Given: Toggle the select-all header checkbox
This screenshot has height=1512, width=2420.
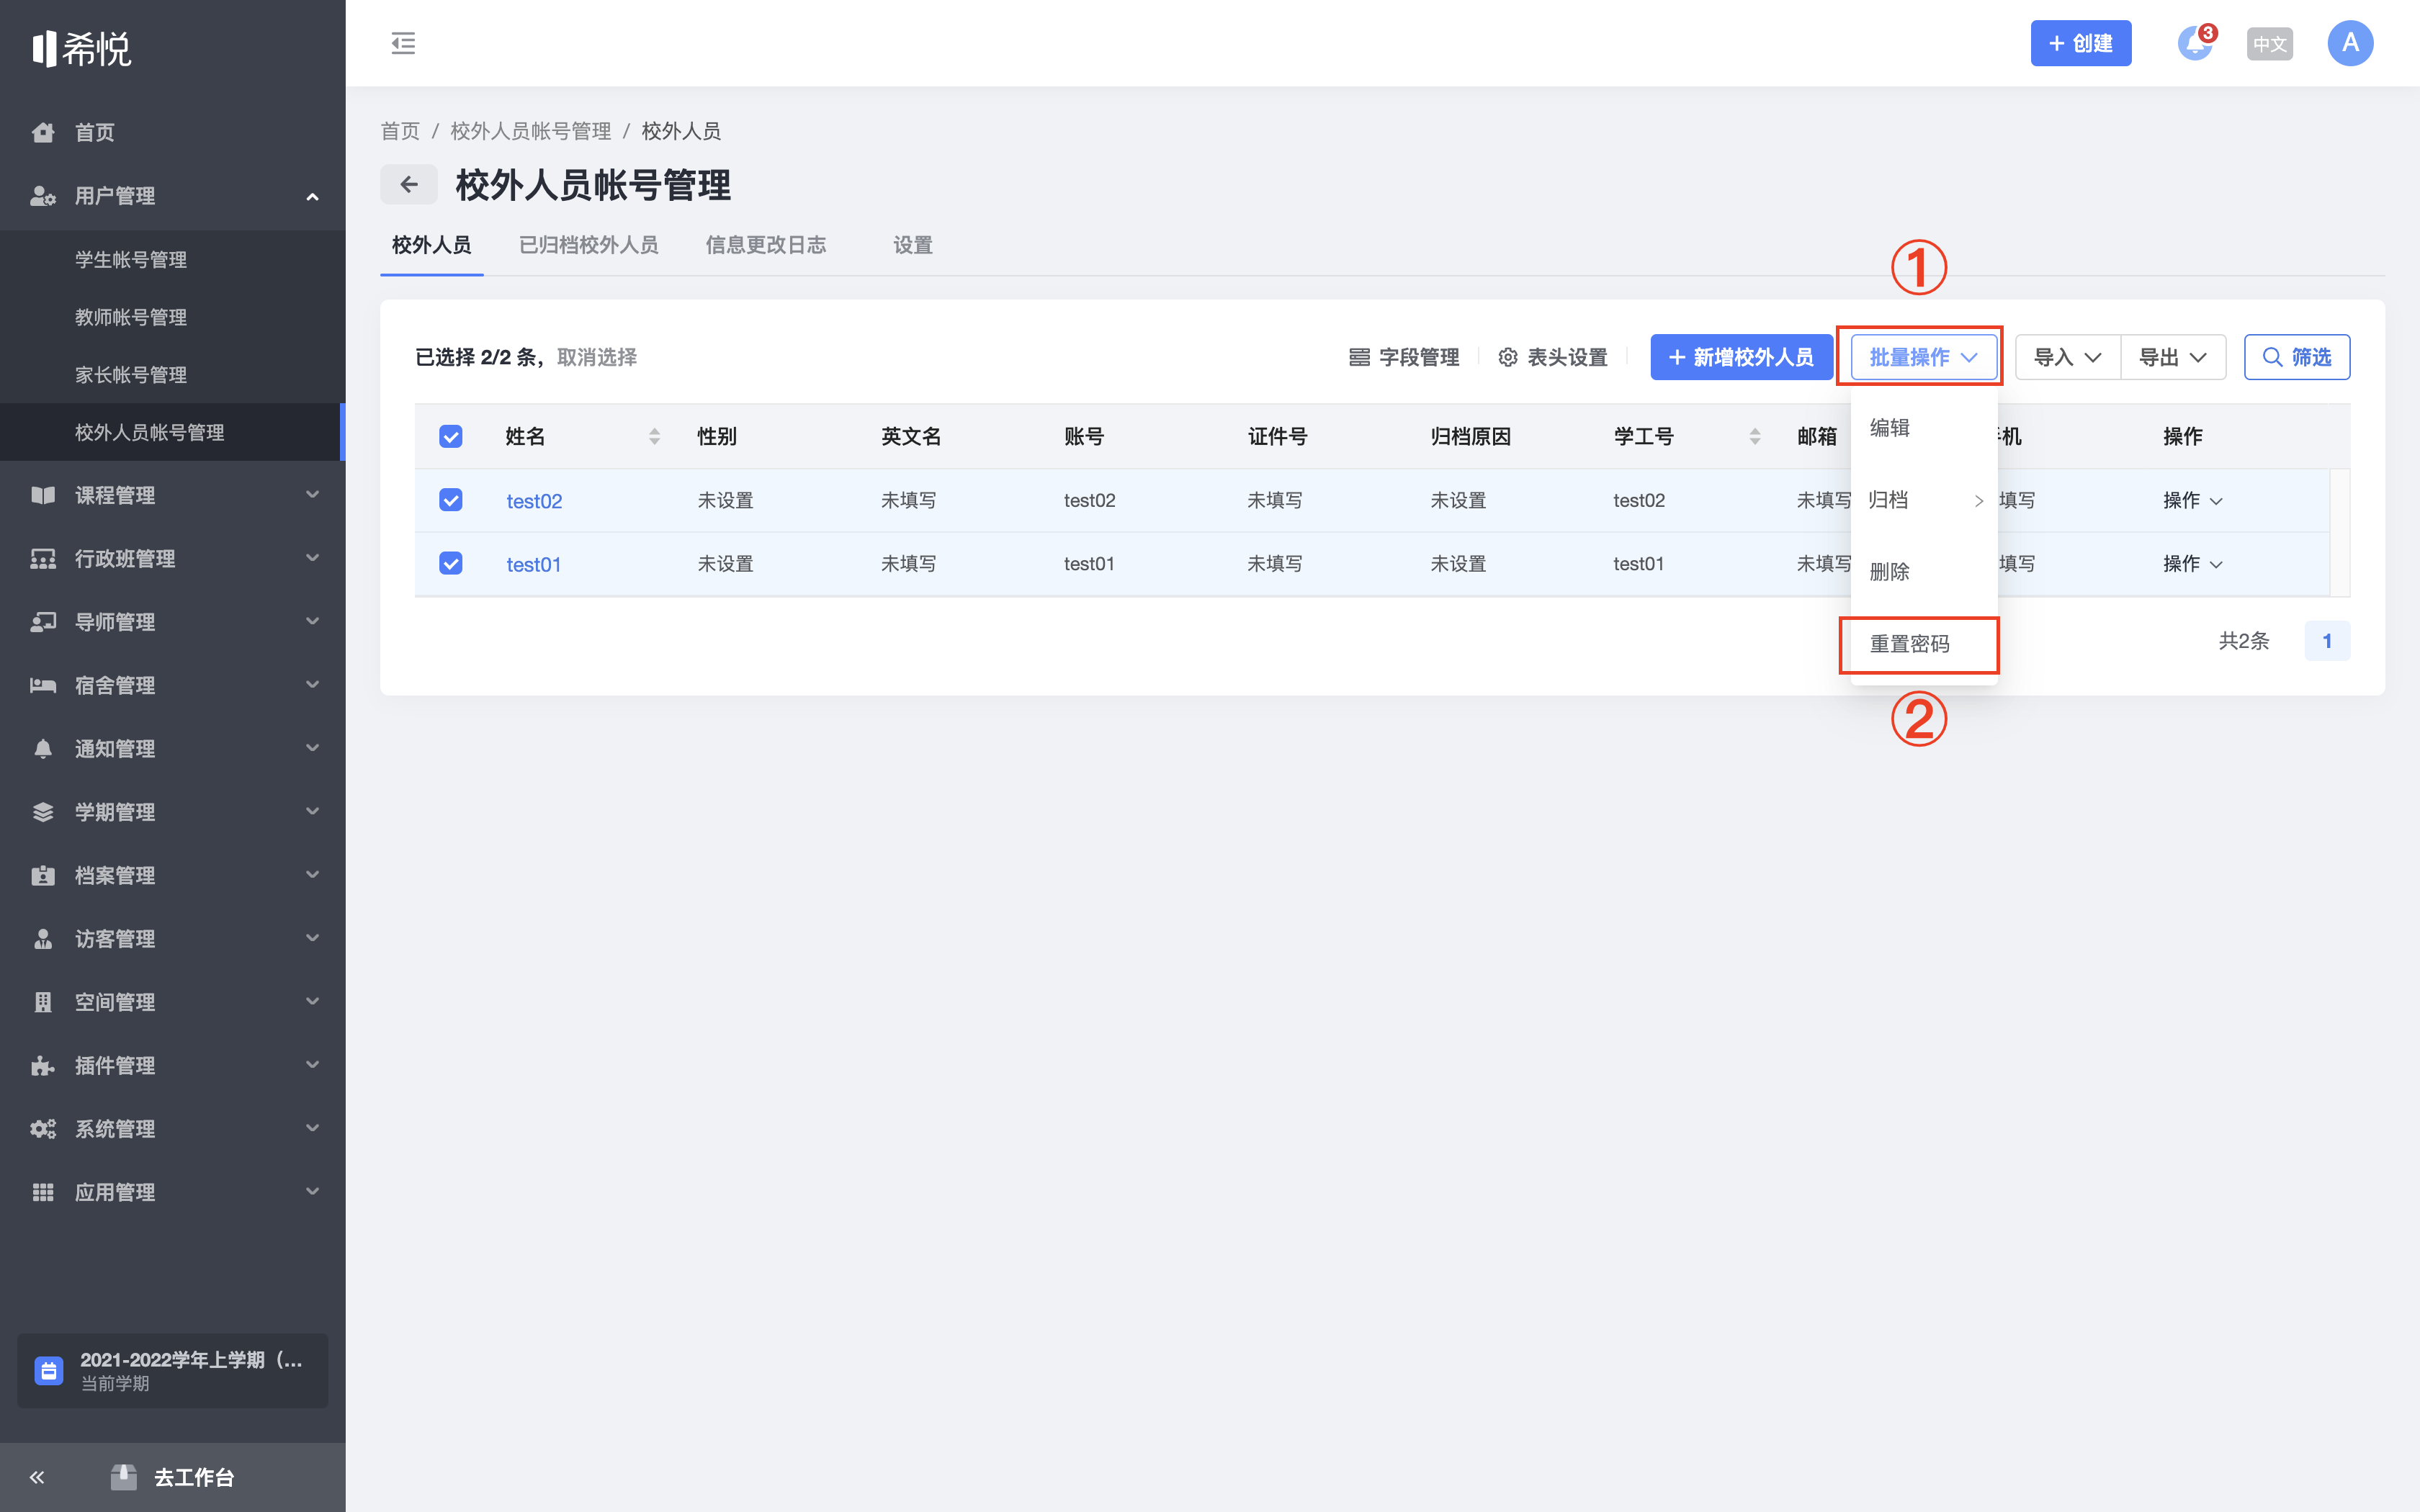Looking at the screenshot, I should point(451,436).
